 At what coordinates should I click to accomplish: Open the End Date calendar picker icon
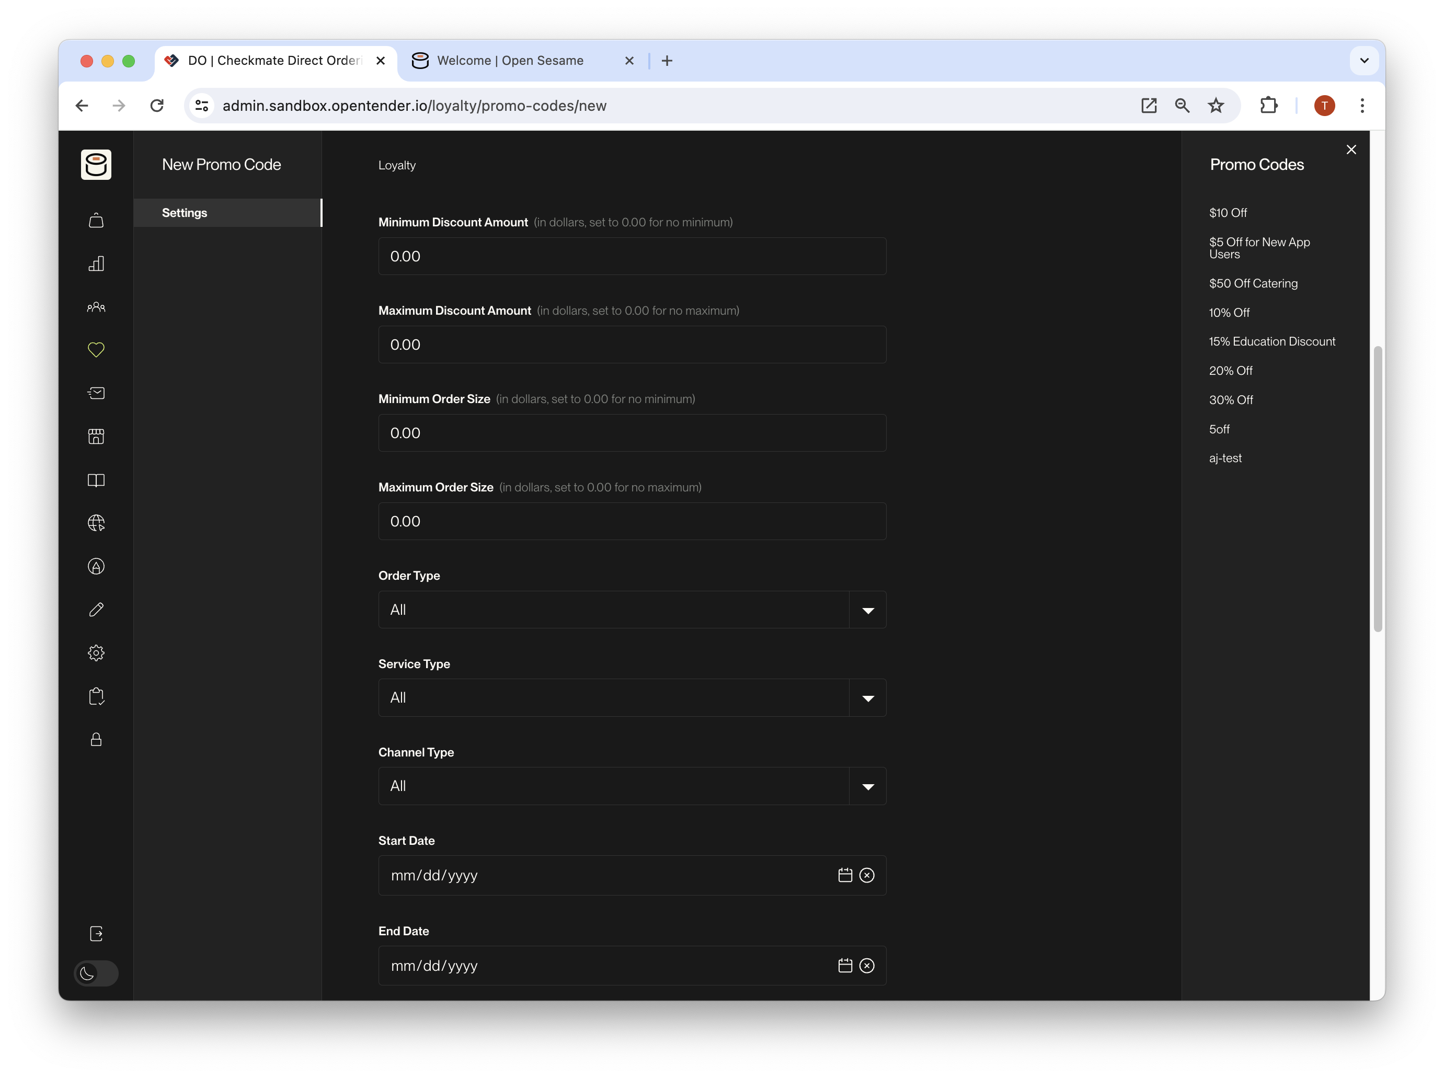click(x=845, y=966)
